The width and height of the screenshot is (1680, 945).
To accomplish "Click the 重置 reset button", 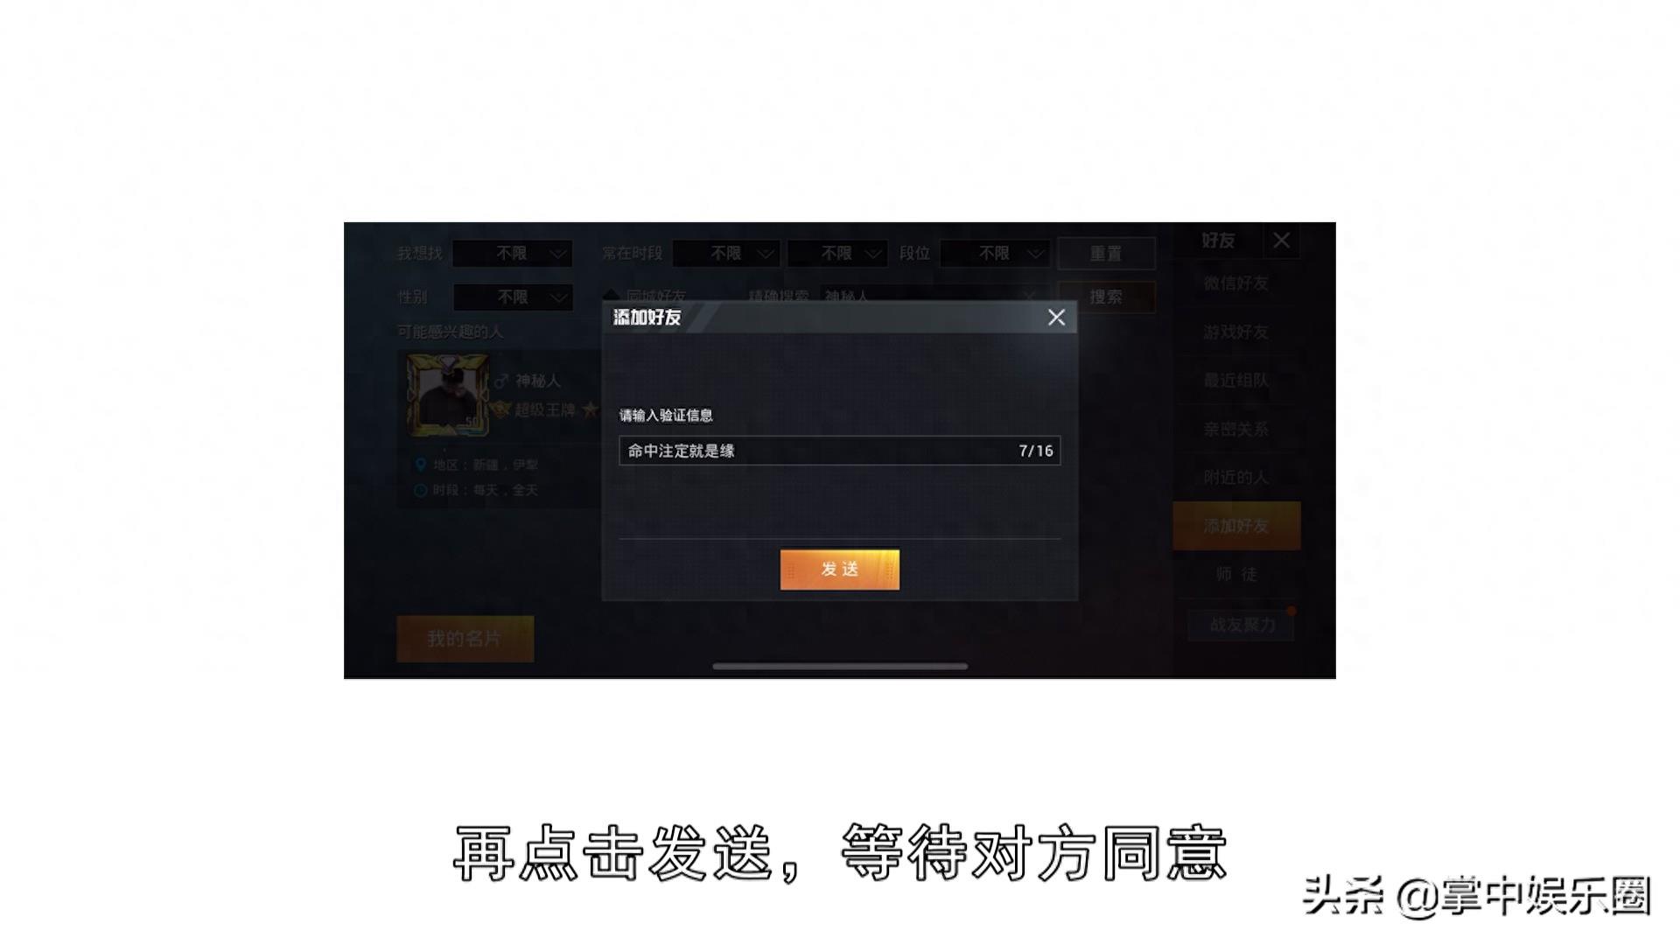I will 1104,251.
